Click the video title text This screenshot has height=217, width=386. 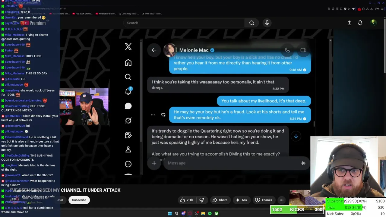(x=65, y=190)
